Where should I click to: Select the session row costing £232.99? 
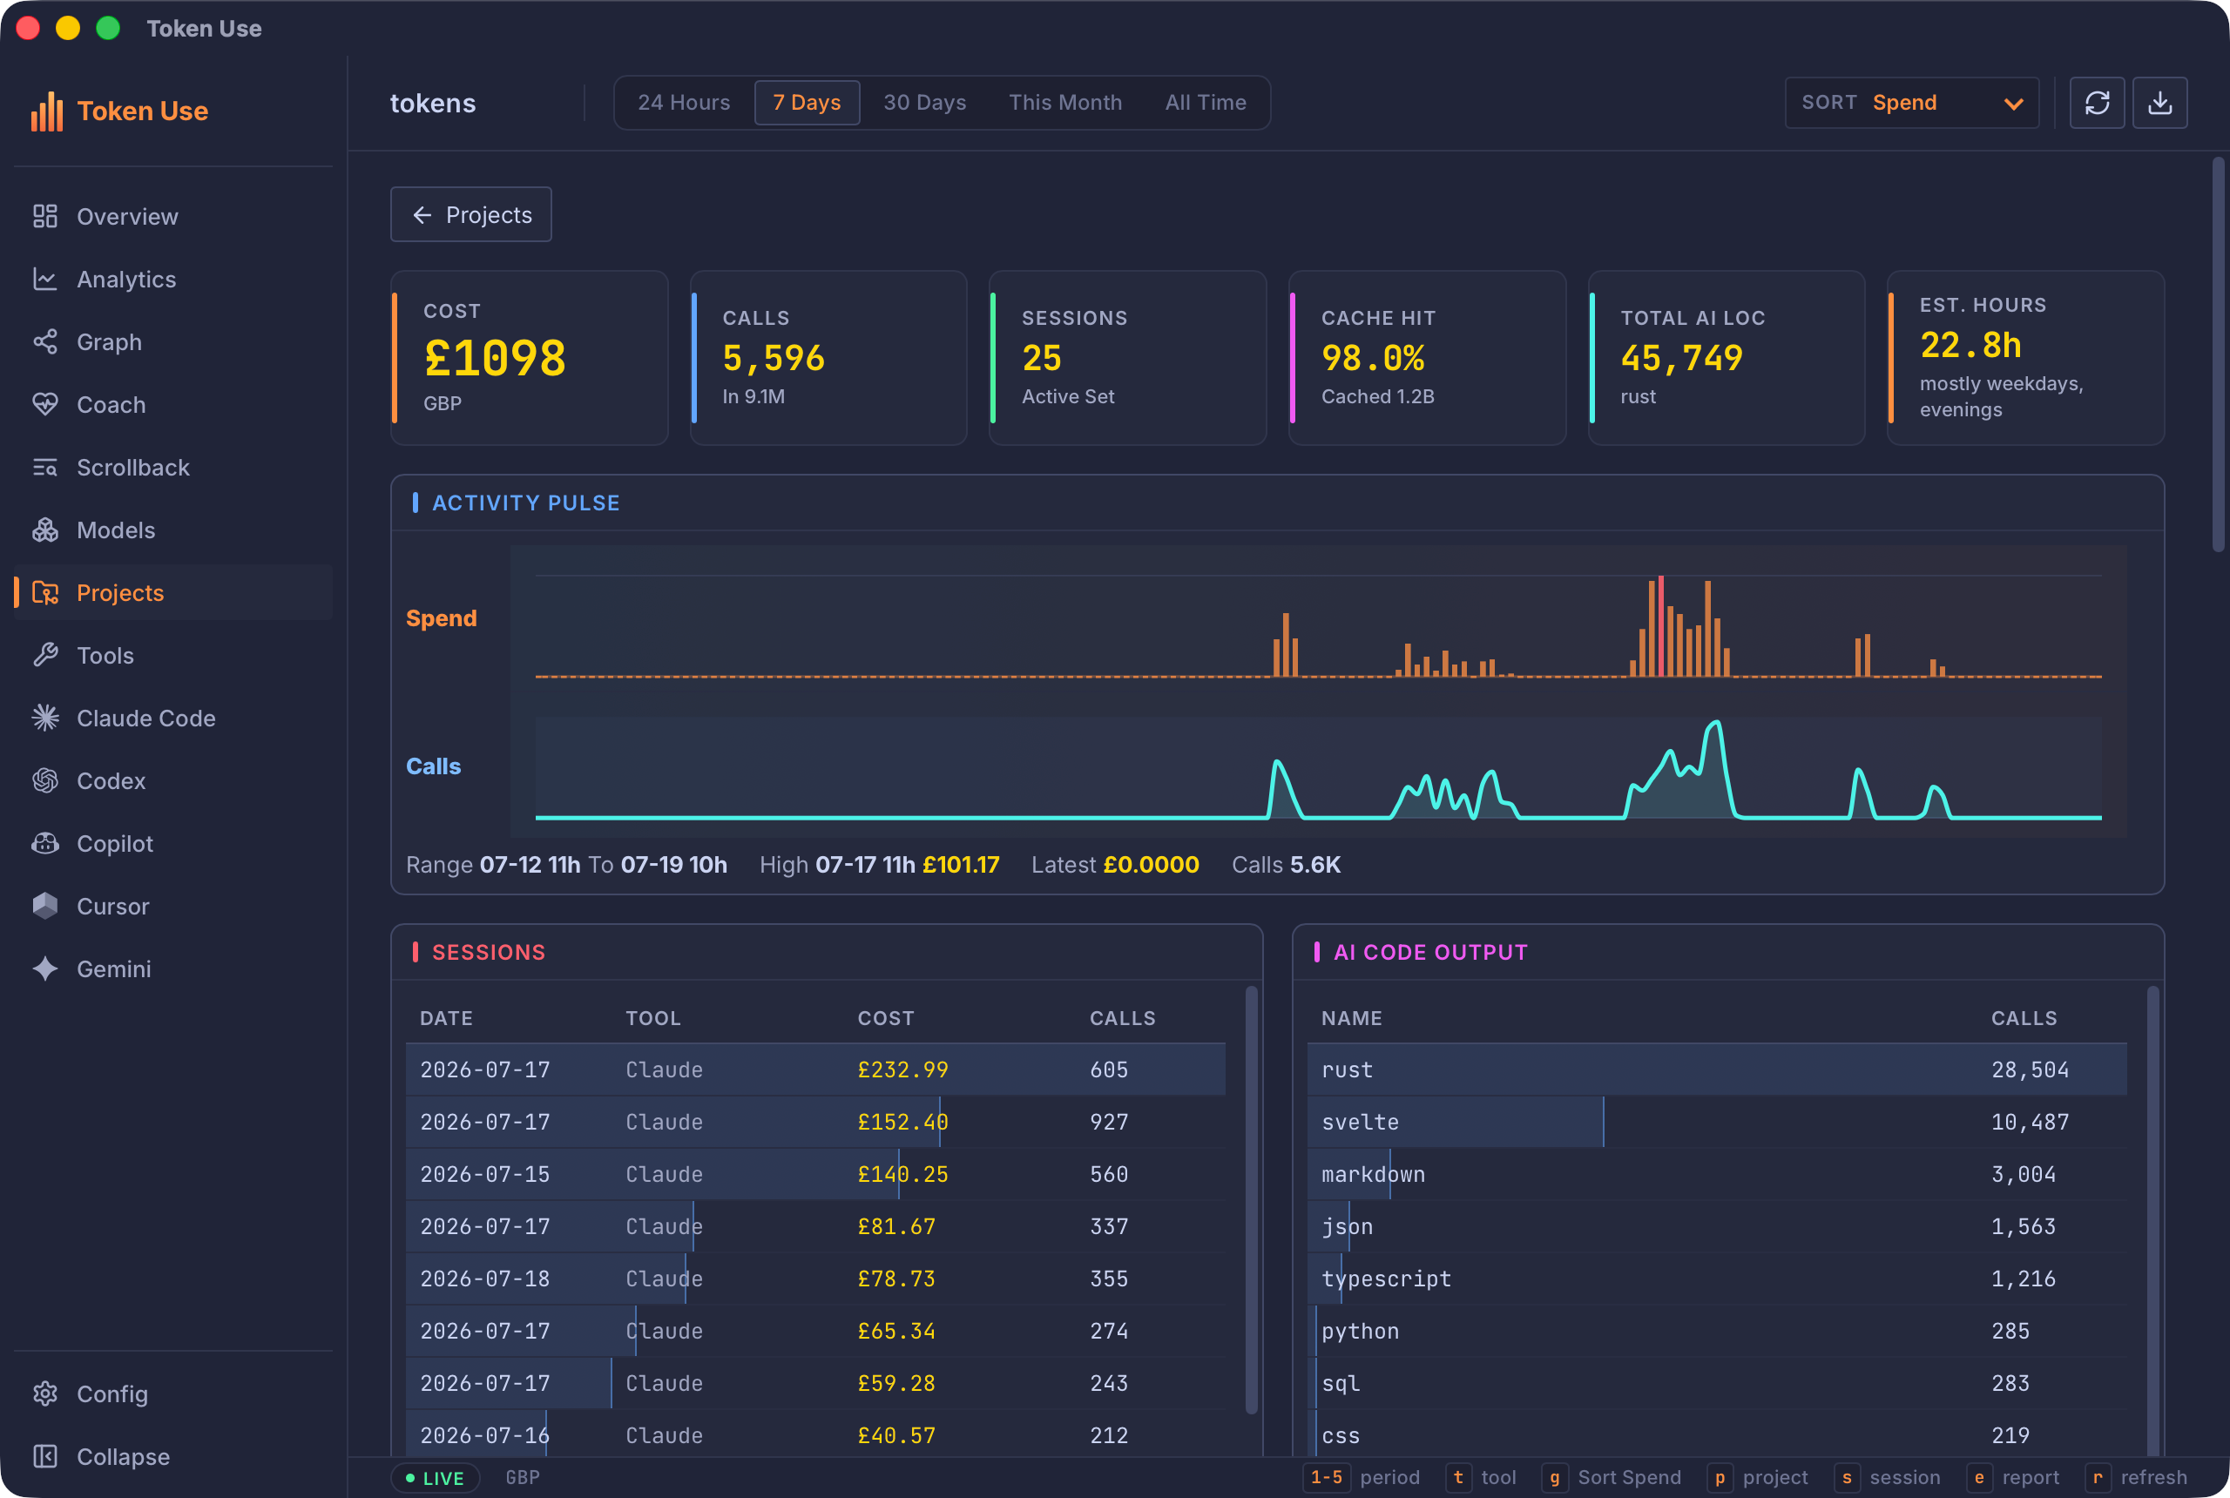(x=815, y=1070)
